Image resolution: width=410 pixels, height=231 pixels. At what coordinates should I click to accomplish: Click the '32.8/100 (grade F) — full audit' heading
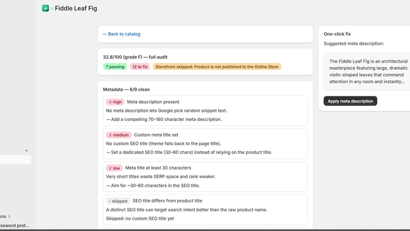point(135,57)
